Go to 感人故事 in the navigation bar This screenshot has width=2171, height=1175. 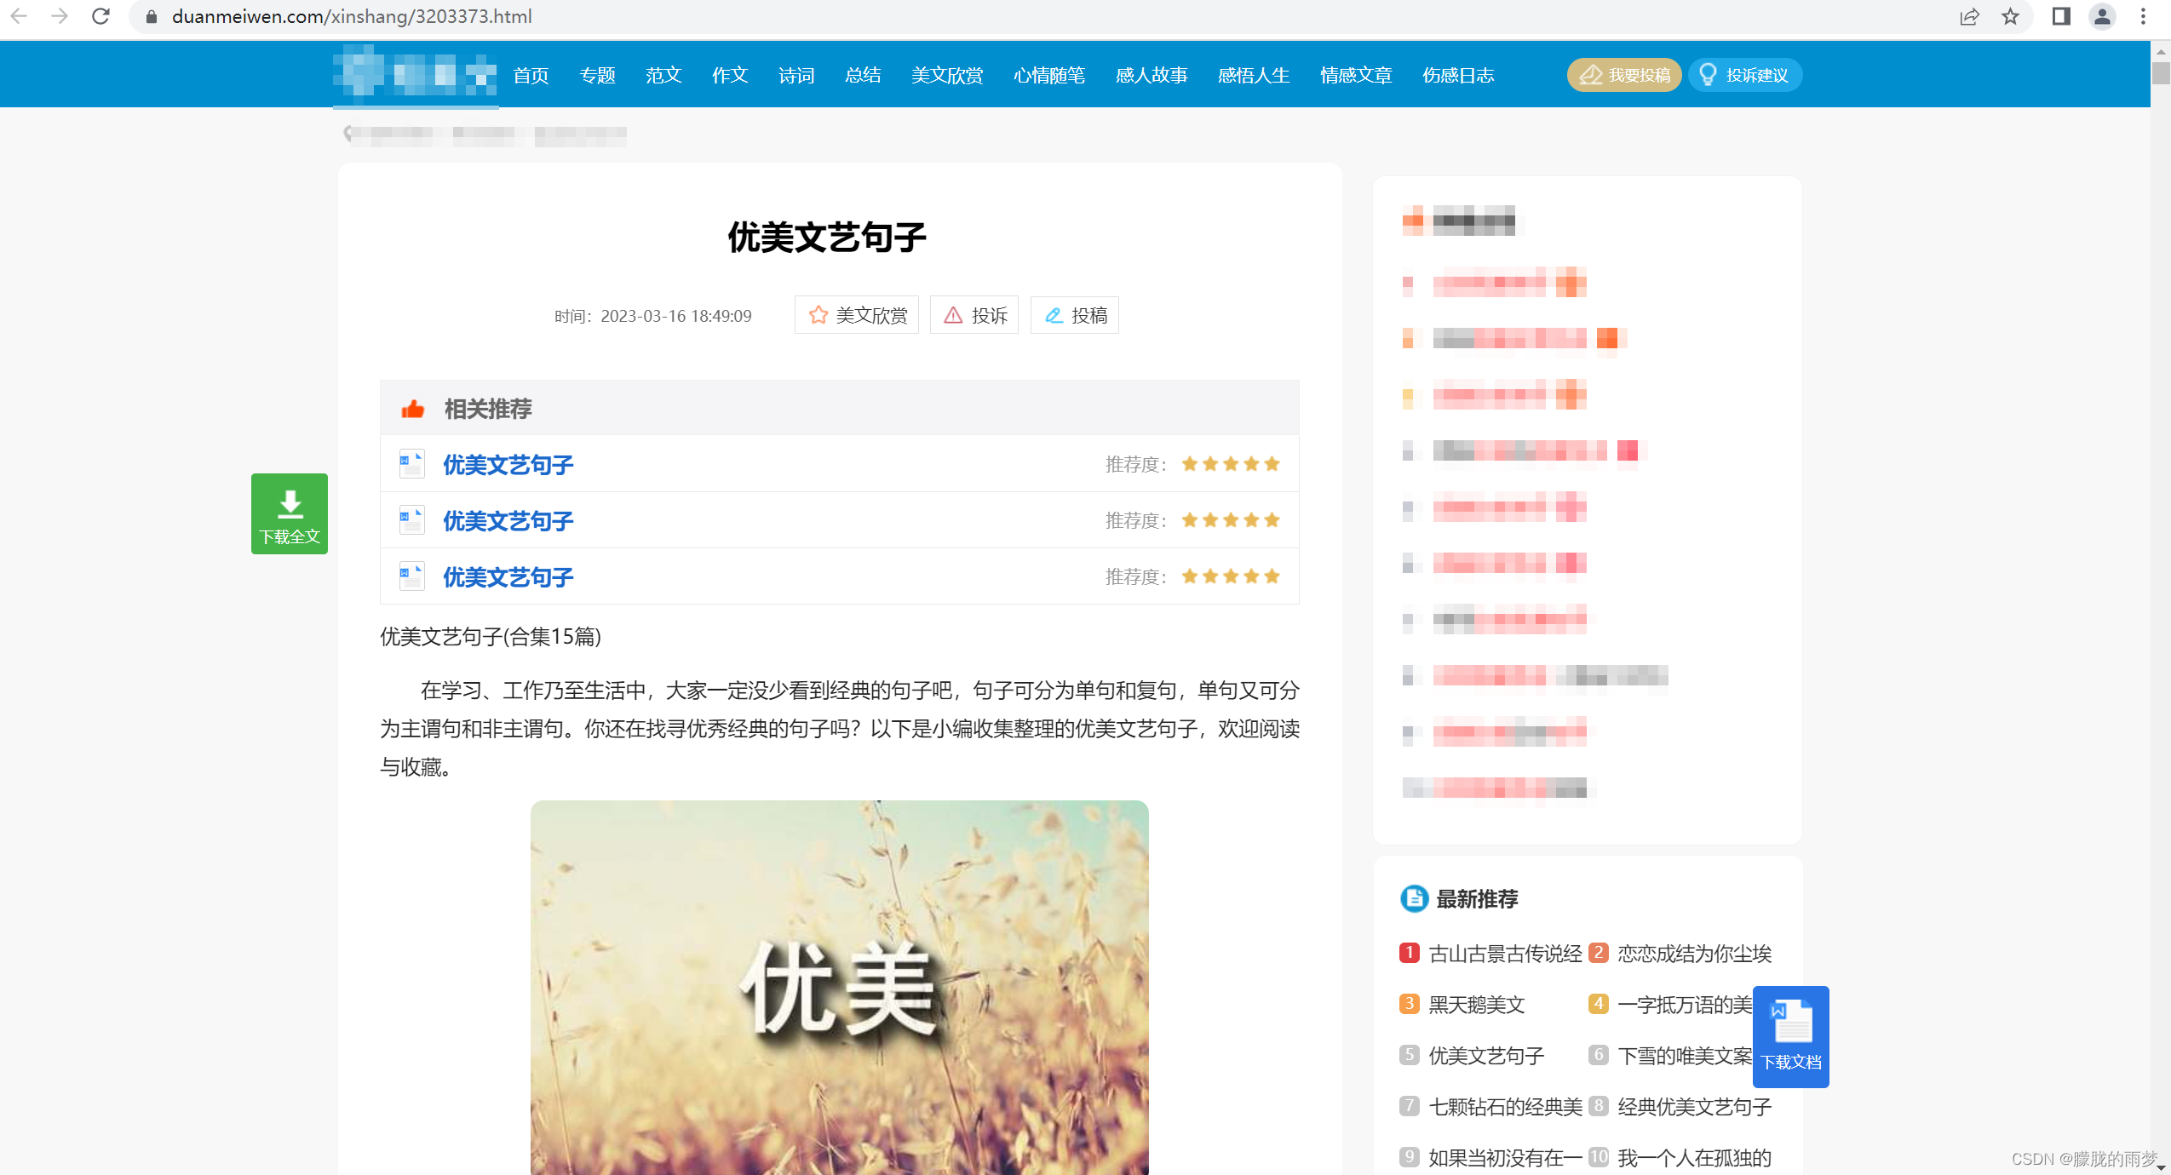1152,75
